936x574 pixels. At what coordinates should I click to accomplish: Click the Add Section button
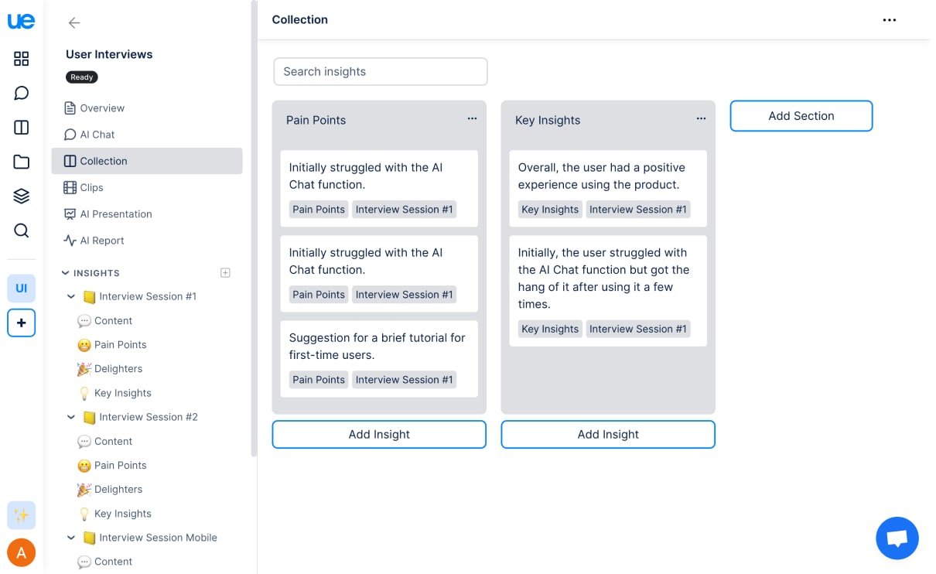tap(801, 116)
